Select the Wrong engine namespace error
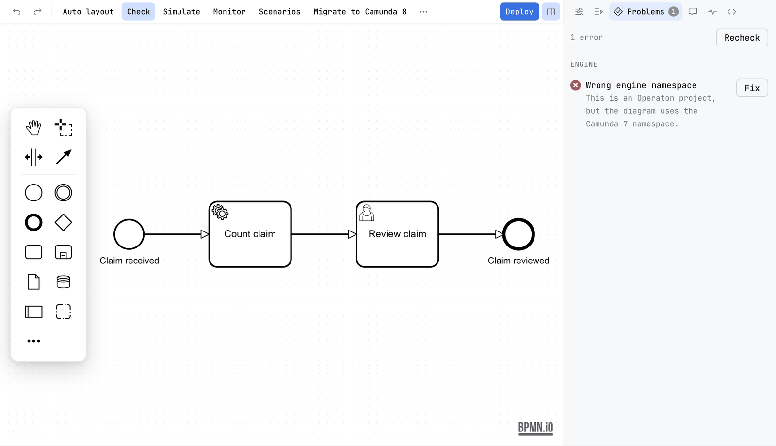776x446 pixels. coord(650,104)
